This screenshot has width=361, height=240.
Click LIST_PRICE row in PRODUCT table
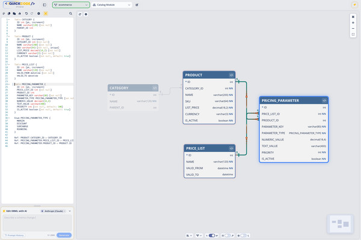209,108
